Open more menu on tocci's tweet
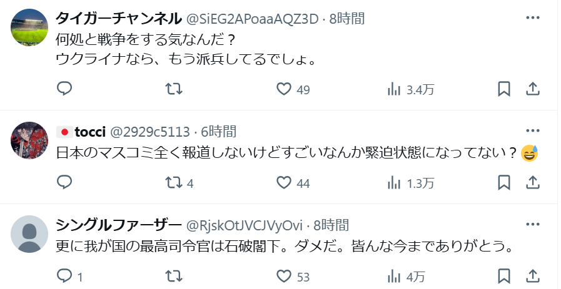 pyautogui.click(x=533, y=130)
